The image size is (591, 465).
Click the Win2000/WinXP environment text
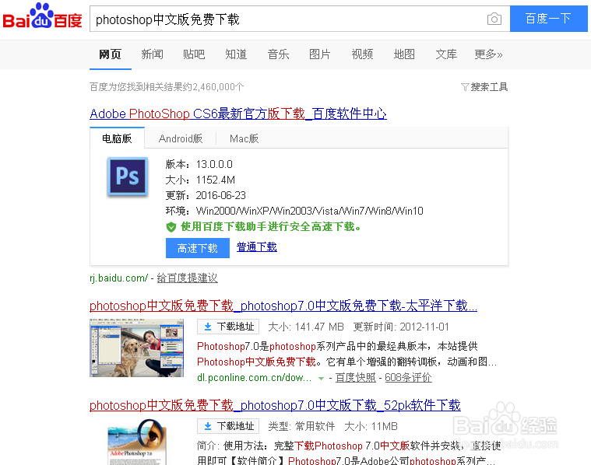click(x=309, y=211)
